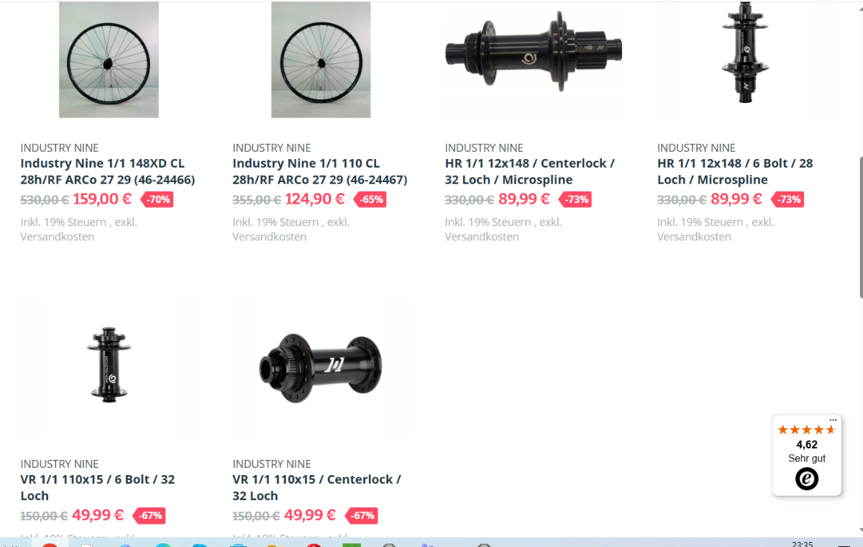This screenshot has width=863, height=547.
Task: Click the 4,62 Sehr gut rating text
Action: tap(807, 451)
